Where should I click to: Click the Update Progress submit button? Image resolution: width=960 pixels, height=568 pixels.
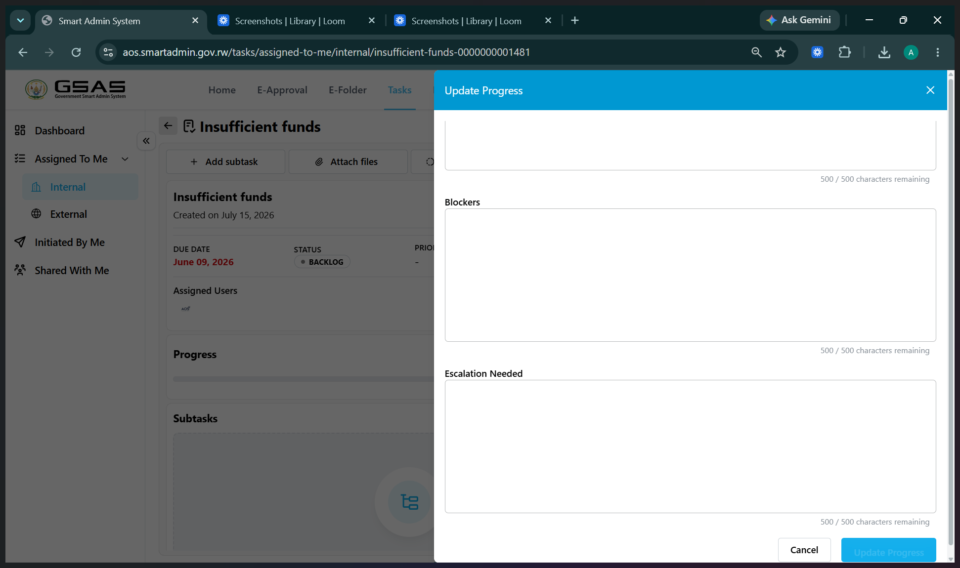coord(888,551)
